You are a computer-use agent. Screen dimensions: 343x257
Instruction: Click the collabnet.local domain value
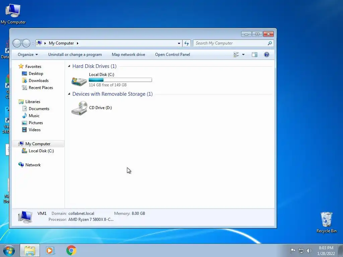[x=81, y=213]
